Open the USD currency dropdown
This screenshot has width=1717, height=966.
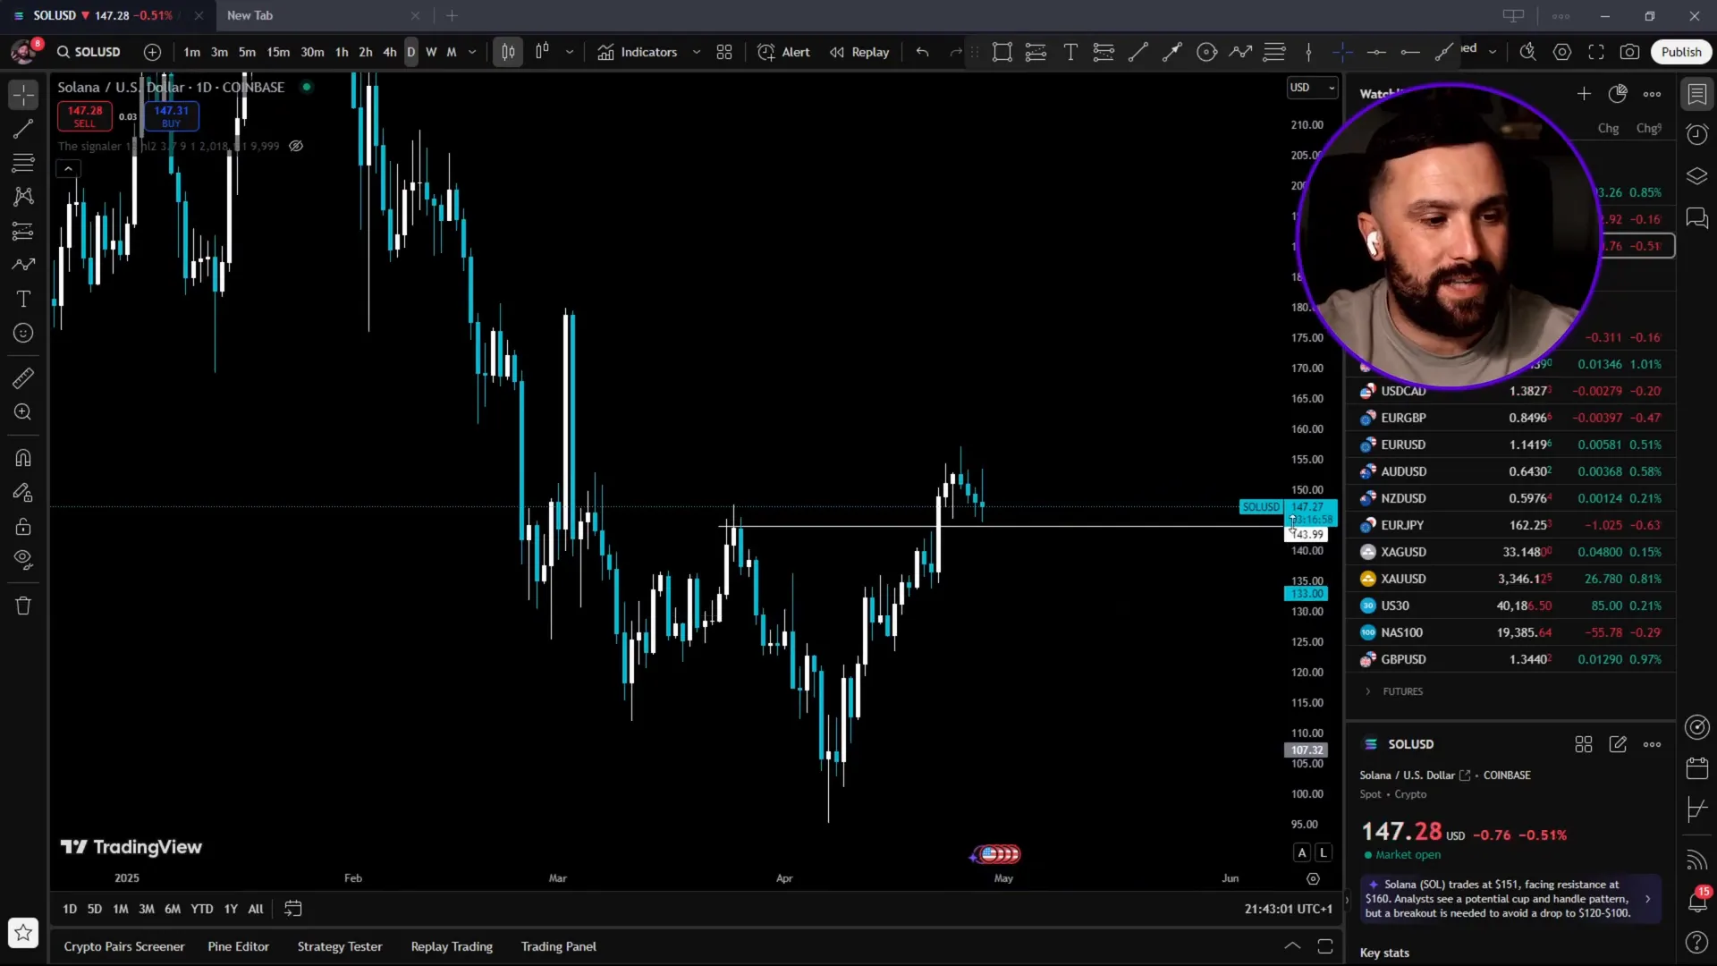pos(1312,87)
